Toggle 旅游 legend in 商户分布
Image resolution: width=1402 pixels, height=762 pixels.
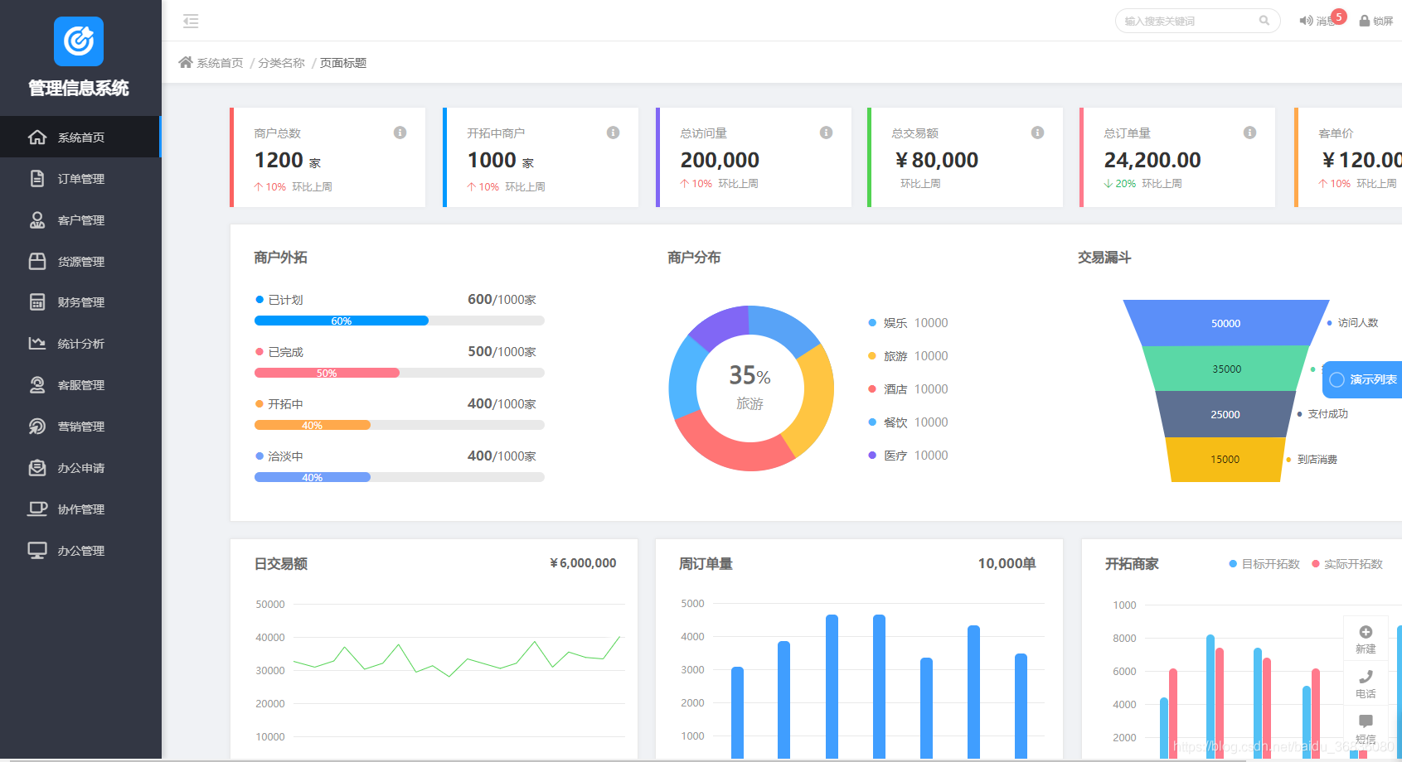point(908,356)
